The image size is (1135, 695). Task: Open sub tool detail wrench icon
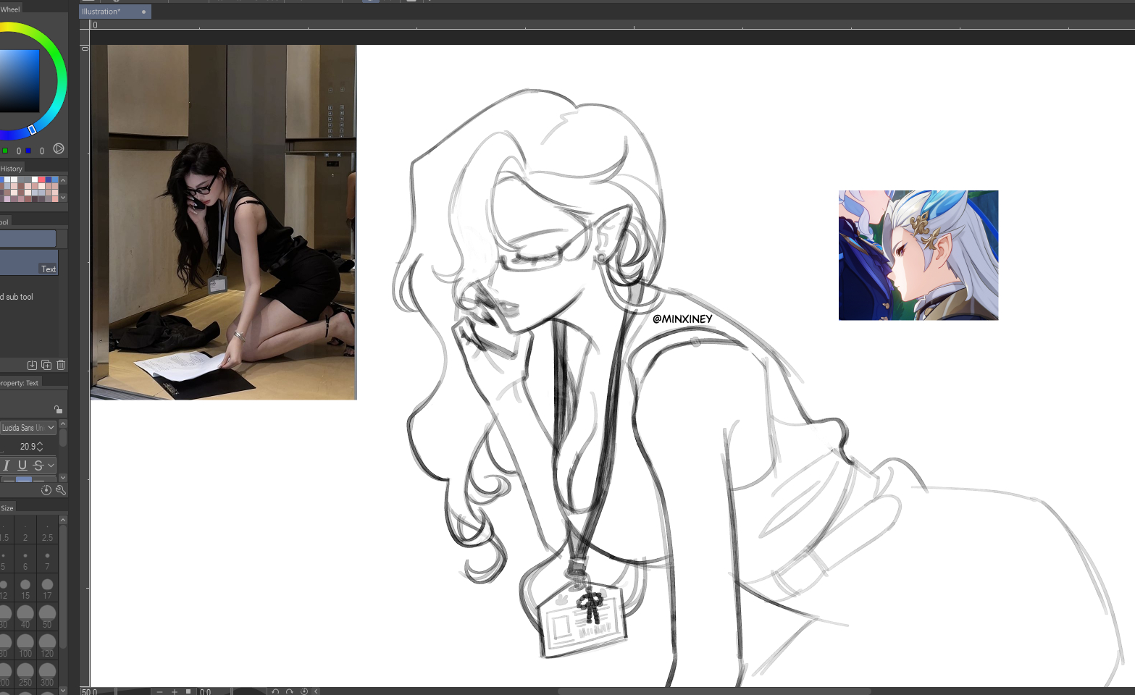tap(61, 490)
